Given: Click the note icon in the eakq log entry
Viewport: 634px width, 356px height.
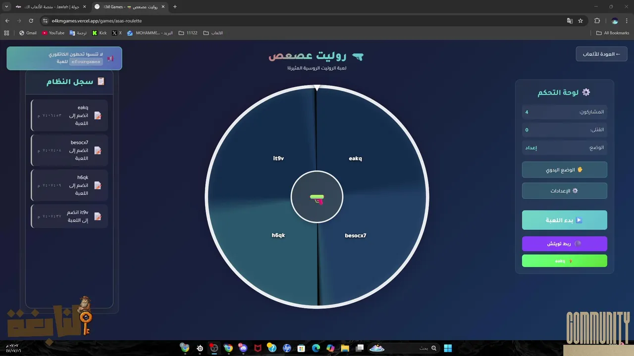Looking at the screenshot, I should (98, 115).
